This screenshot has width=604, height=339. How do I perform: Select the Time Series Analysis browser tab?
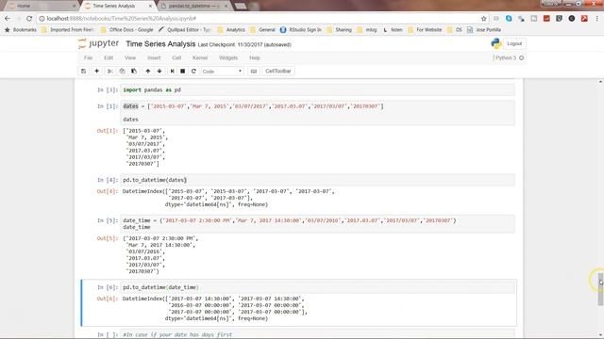pos(118,6)
